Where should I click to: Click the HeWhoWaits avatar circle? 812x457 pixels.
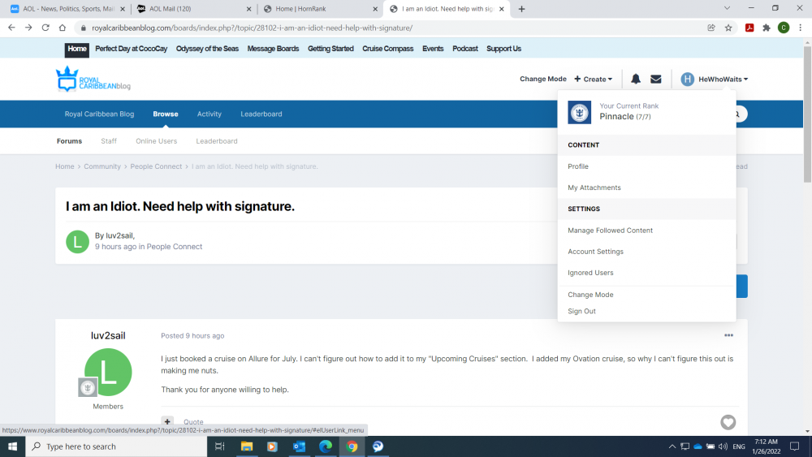(687, 80)
